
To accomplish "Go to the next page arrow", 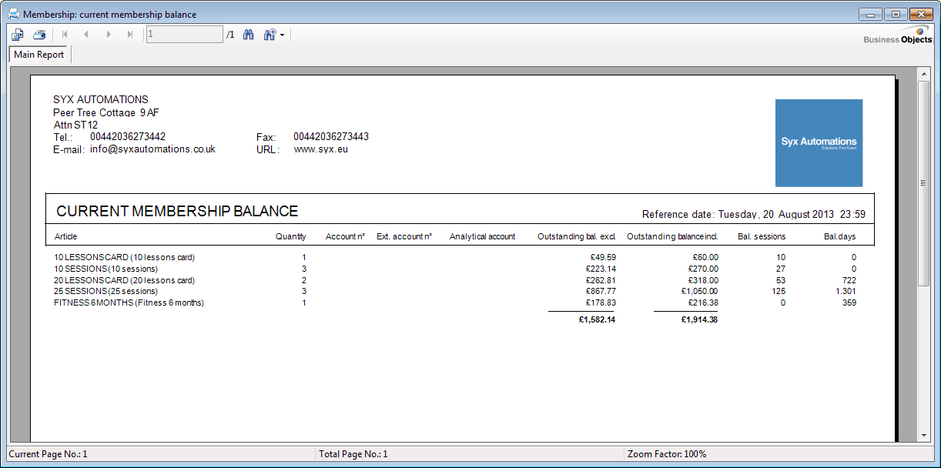I will point(109,35).
